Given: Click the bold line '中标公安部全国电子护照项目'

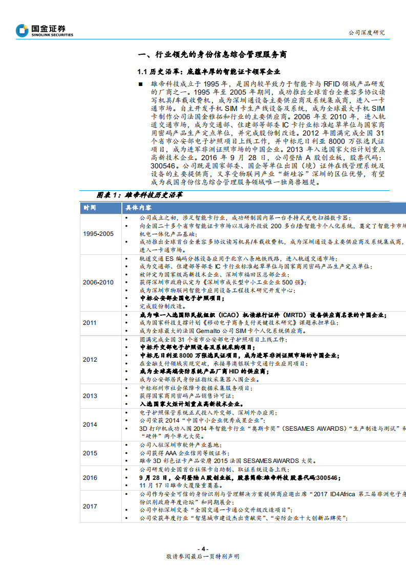Looking at the screenshot, I should 182,298.
